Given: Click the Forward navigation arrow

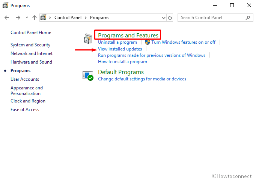Looking at the screenshot, I should point(18,18).
